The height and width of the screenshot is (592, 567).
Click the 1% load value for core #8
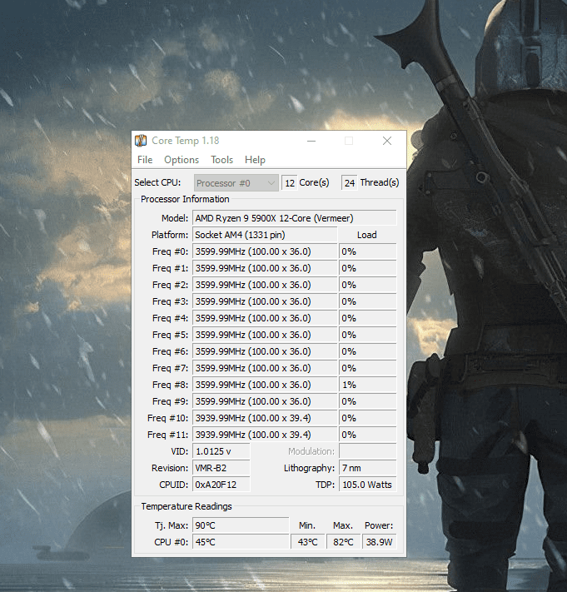[368, 385]
